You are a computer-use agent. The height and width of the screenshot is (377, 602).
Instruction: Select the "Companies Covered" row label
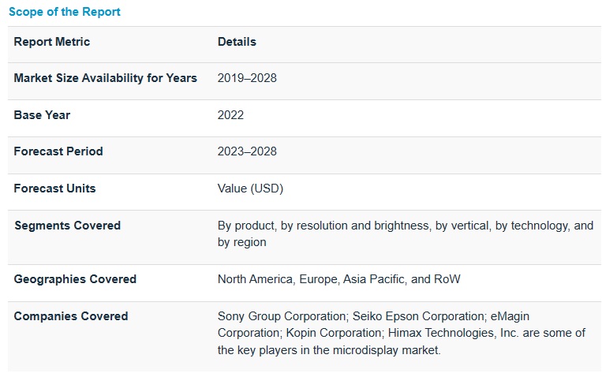(71, 316)
